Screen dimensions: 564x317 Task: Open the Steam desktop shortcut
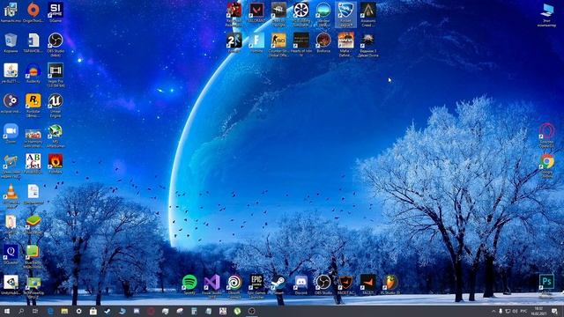[278, 284]
